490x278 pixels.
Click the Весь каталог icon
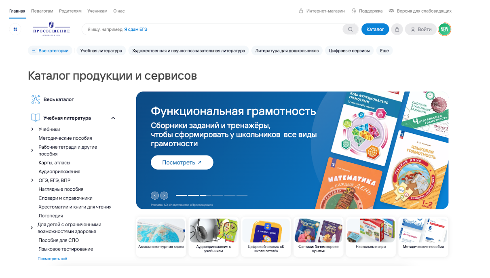coord(36,99)
